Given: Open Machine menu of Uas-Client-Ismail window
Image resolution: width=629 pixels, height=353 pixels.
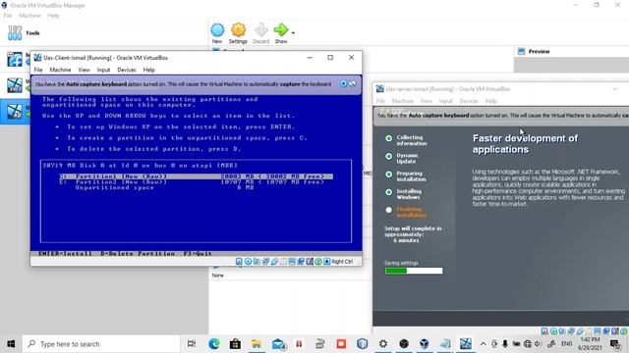Looking at the screenshot, I should click(x=60, y=70).
